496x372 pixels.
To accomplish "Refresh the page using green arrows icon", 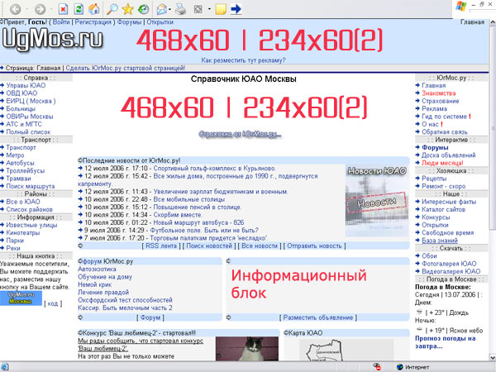I will click(x=79, y=9).
